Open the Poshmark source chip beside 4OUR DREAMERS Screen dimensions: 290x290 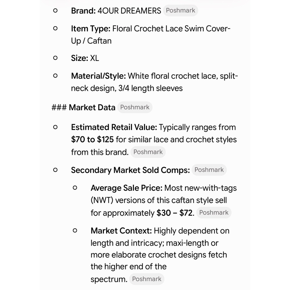pos(180,10)
